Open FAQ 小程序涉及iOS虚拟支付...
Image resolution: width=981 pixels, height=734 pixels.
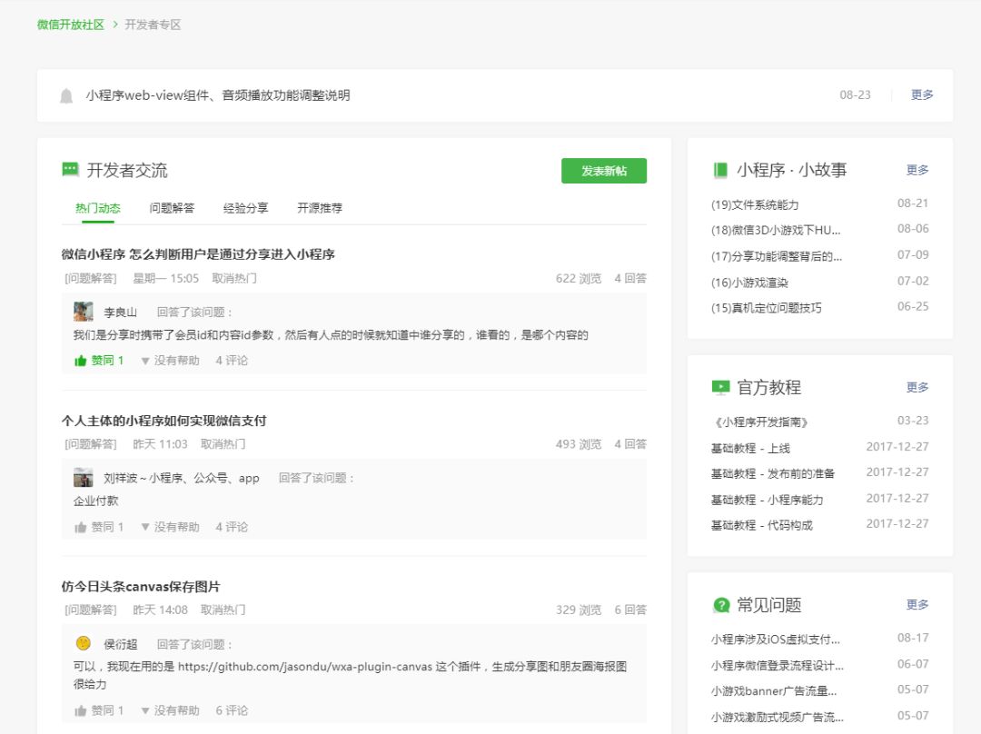775,640
